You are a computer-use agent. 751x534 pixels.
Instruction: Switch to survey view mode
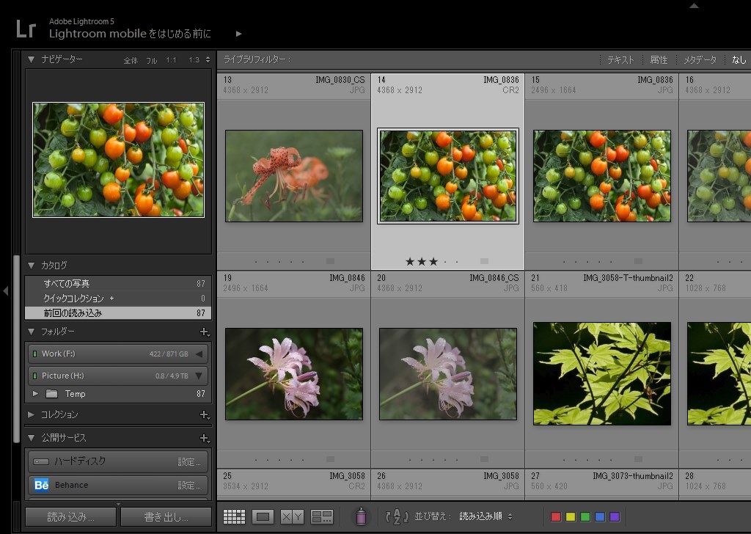pos(322,516)
